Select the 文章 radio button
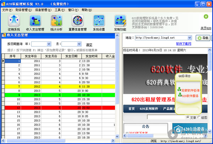The height and width of the screenshot is (144, 213). pos(188,117)
